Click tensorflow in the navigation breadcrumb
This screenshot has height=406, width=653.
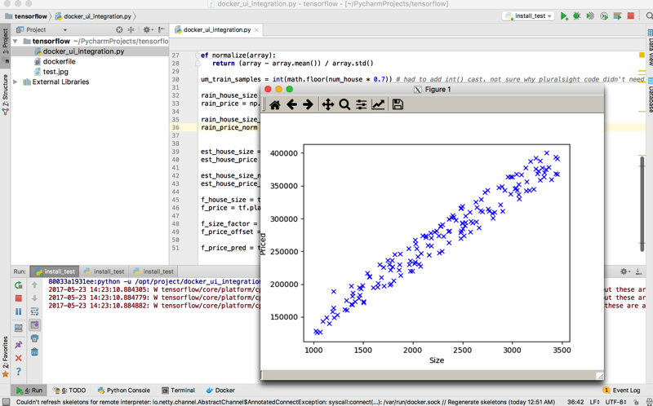pos(27,16)
